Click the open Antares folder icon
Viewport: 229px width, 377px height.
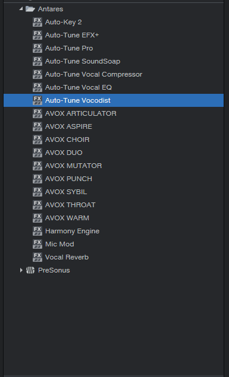point(30,9)
